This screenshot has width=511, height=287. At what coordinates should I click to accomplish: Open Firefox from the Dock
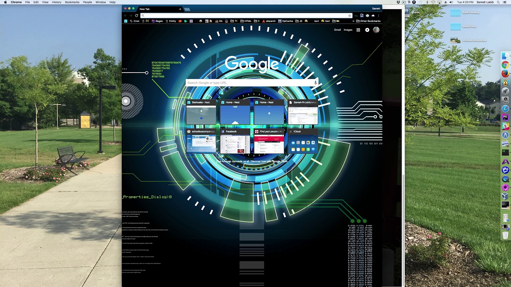coord(505,73)
